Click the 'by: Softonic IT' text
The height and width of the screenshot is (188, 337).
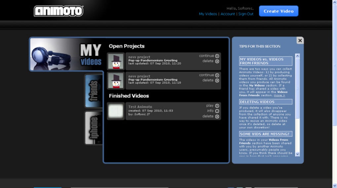click(x=139, y=114)
